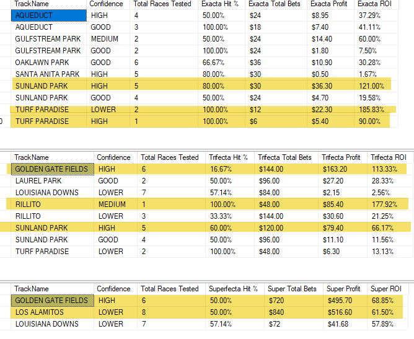Image resolution: width=414 pixels, height=339 pixels.
Task: Select the $72 Super Total Bets cell
Action: [x=294, y=324]
